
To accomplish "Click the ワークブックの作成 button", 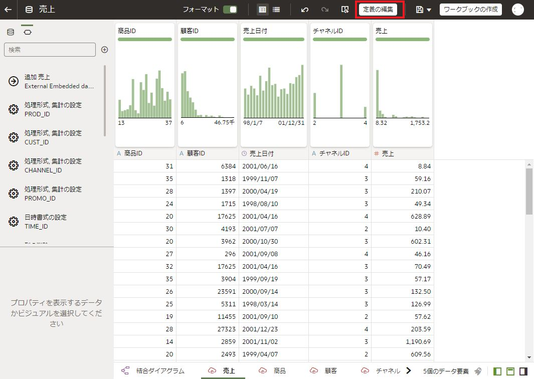I will pyautogui.click(x=471, y=10).
